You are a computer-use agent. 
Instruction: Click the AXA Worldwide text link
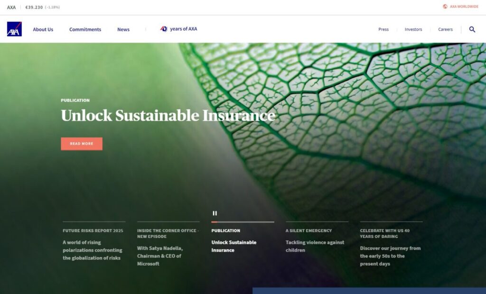464,7
